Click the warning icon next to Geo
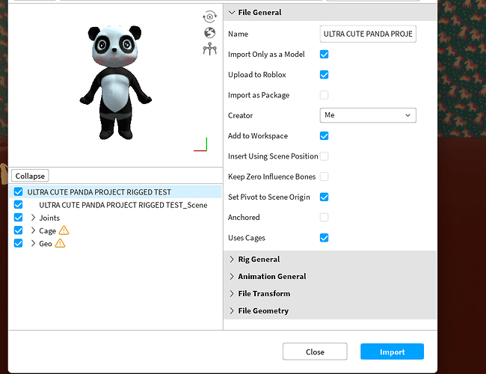Screen dimensions: 486x374 coord(60,243)
